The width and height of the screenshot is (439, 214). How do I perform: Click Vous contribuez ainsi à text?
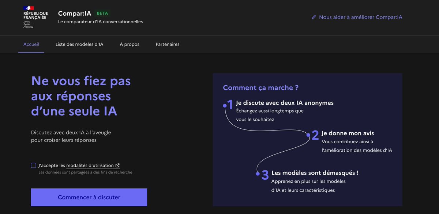point(347,141)
